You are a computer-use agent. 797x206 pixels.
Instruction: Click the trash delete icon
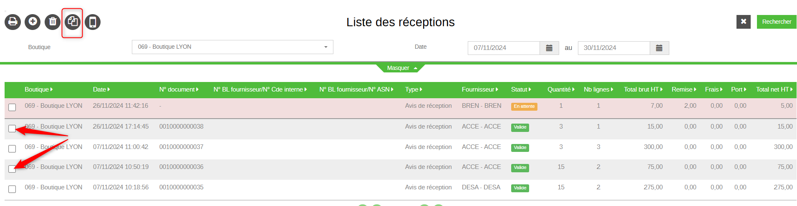(x=53, y=22)
